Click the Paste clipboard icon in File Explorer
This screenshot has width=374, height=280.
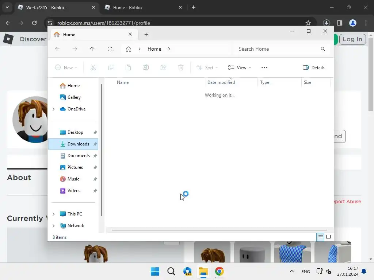pyautogui.click(x=128, y=67)
